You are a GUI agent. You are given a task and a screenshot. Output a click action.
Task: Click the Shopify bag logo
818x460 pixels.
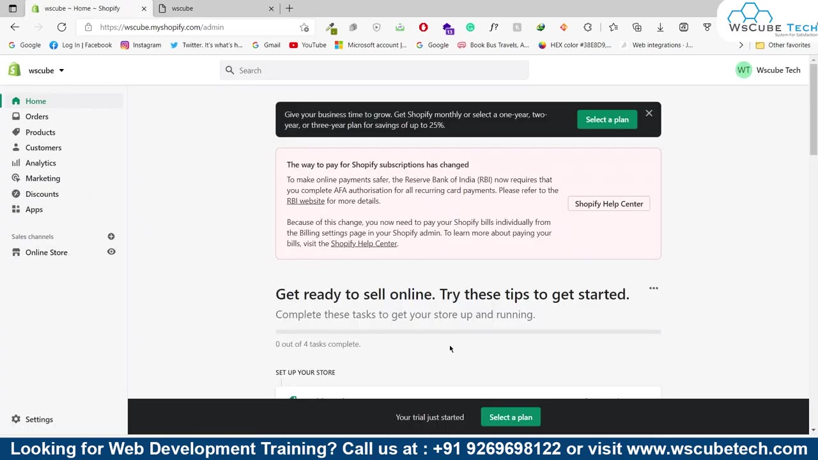[14, 70]
